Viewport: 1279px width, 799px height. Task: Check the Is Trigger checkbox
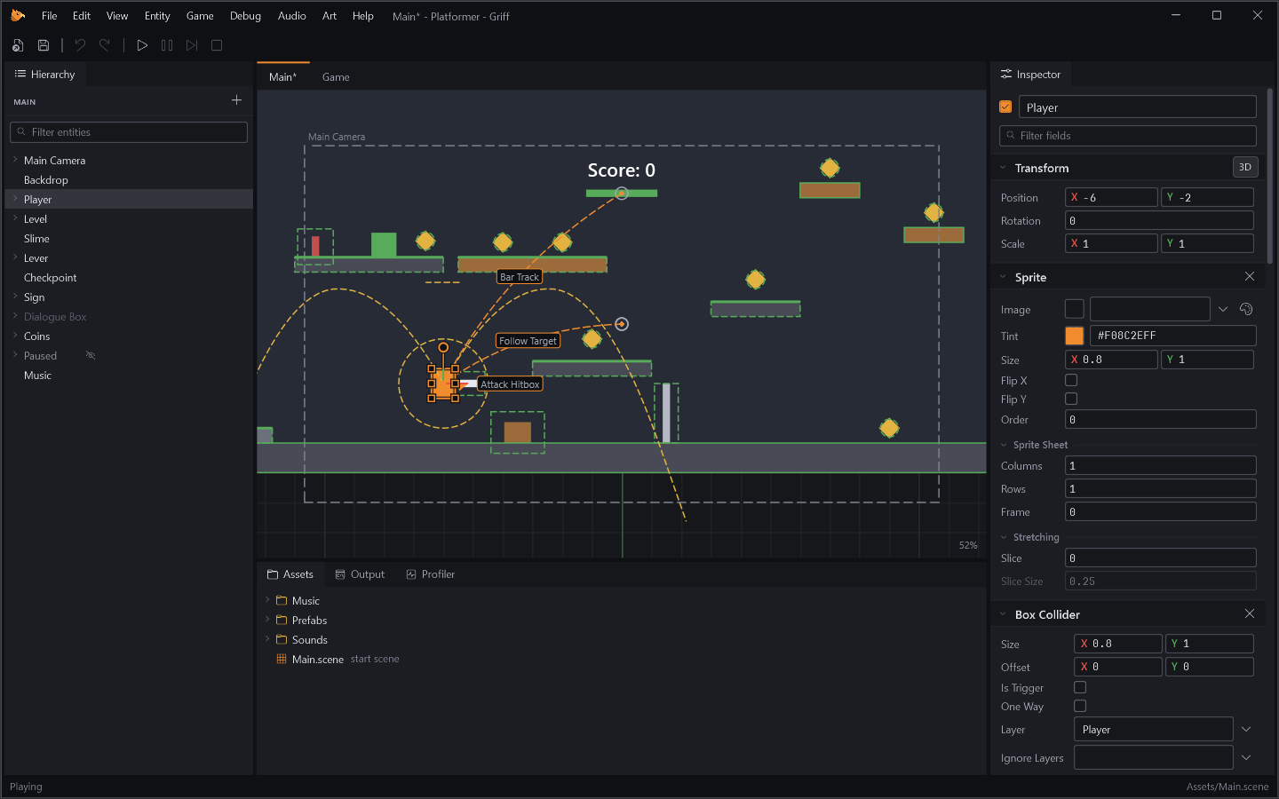[1080, 687]
